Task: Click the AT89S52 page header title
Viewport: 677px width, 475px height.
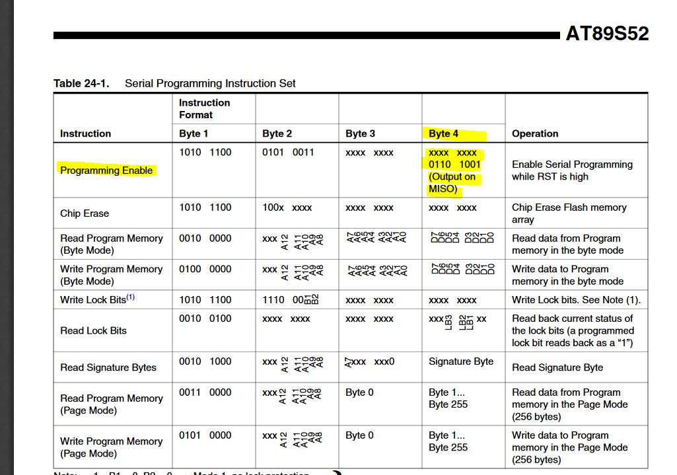Action: tap(607, 34)
